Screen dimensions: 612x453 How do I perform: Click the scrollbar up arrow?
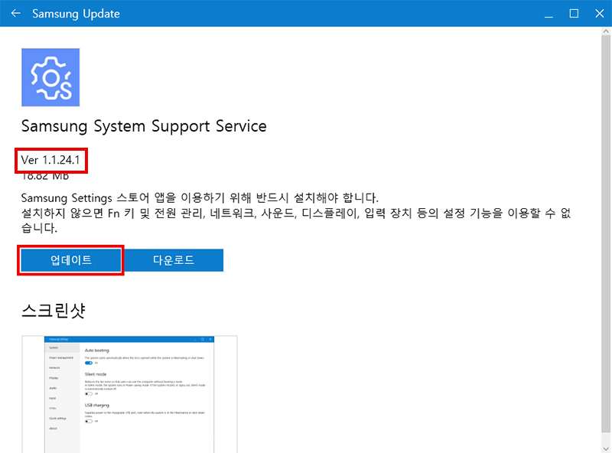(606, 31)
